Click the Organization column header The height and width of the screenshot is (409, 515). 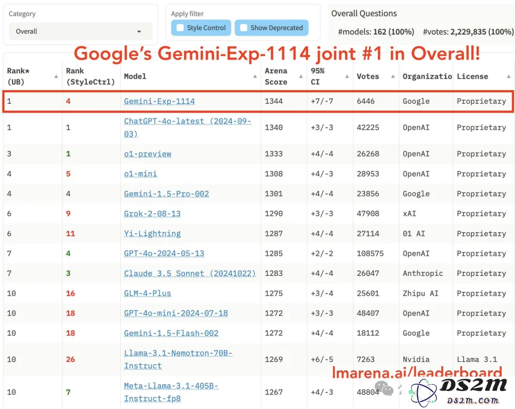[x=427, y=76]
